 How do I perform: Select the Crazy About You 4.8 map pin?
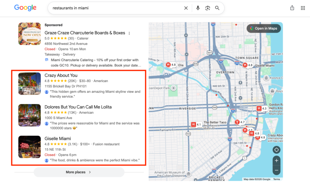point(261,138)
